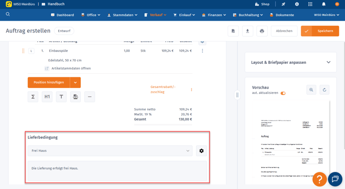The width and height of the screenshot is (345, 189).
Task: Open the Handbuch link
Action: 53,4
